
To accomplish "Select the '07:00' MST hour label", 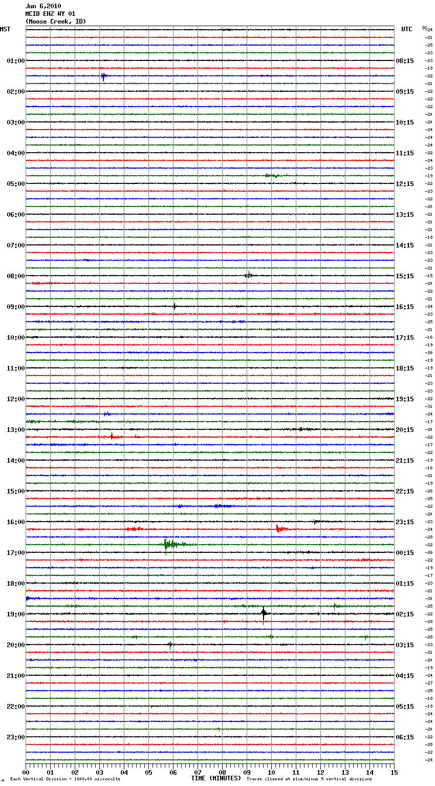I will (16, 245).
